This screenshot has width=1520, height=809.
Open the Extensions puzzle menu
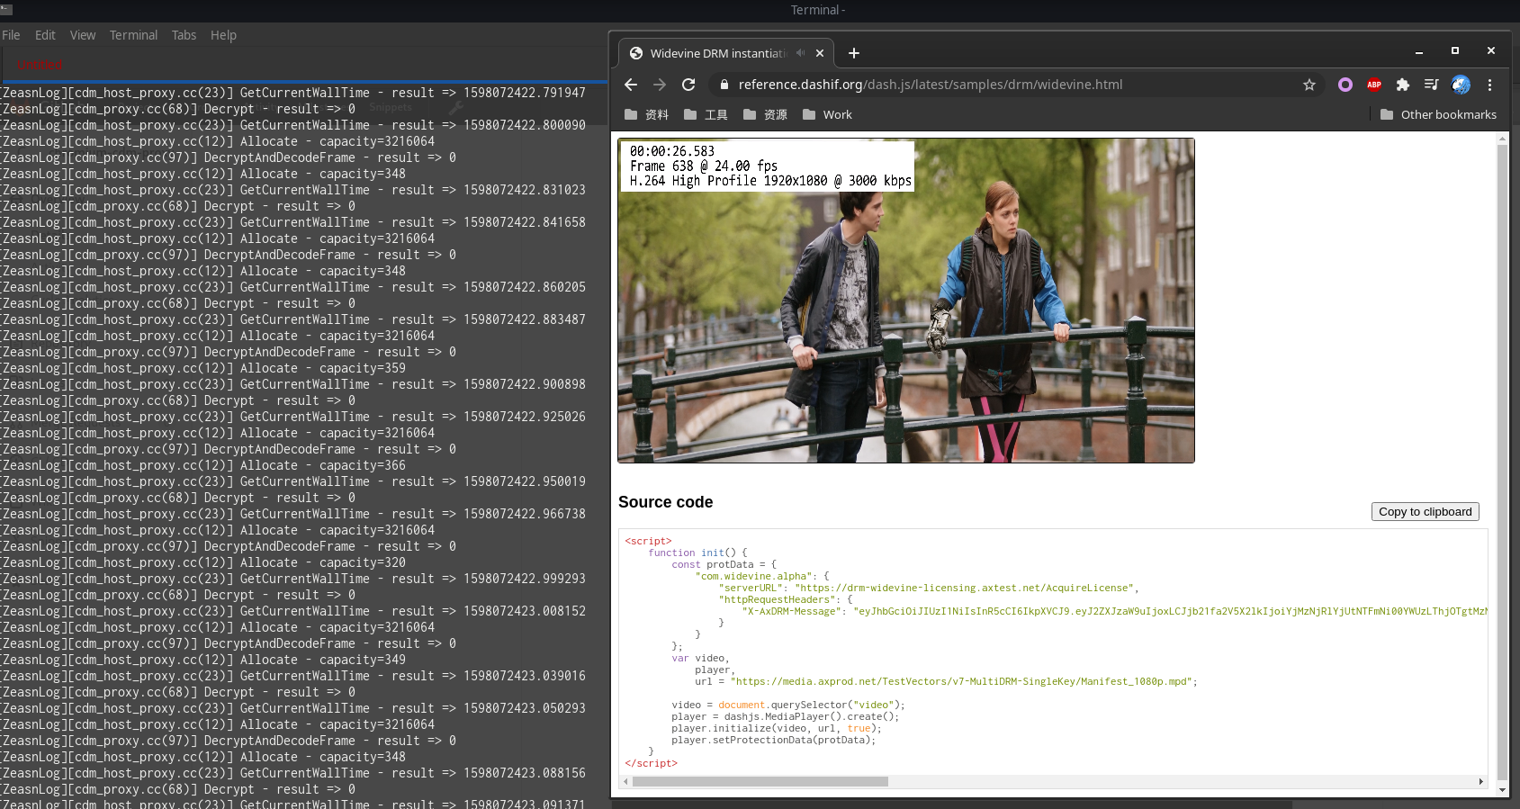1403,85
